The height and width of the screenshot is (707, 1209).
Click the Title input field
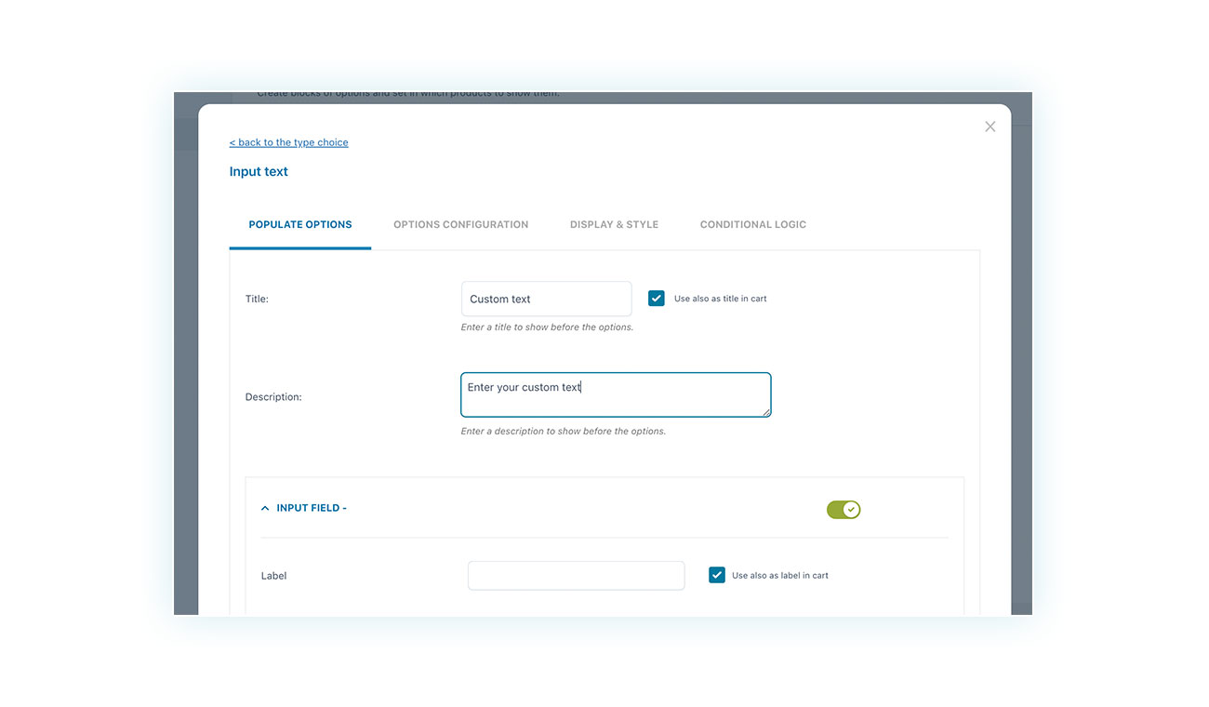(x=546, y=299)
